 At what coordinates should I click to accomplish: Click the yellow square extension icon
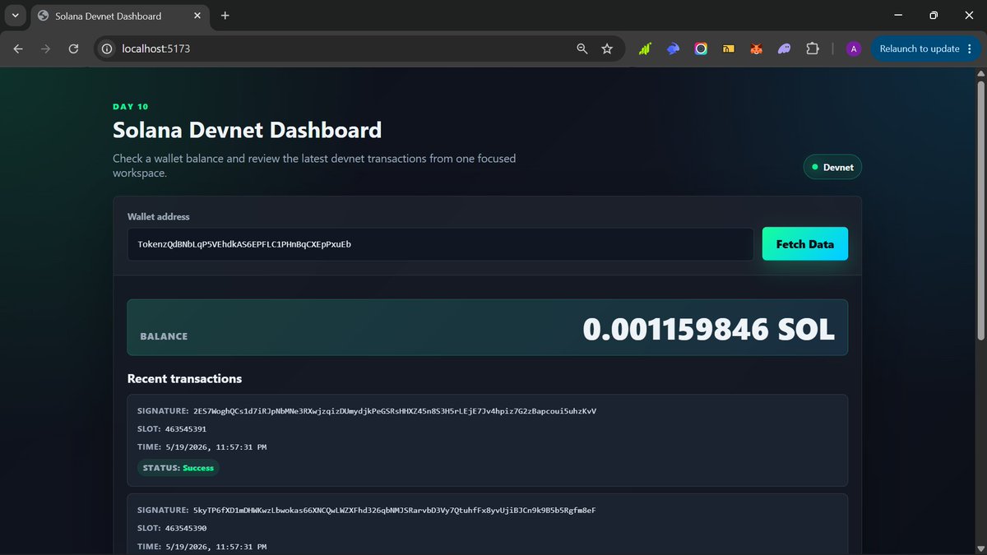(729, 49)
